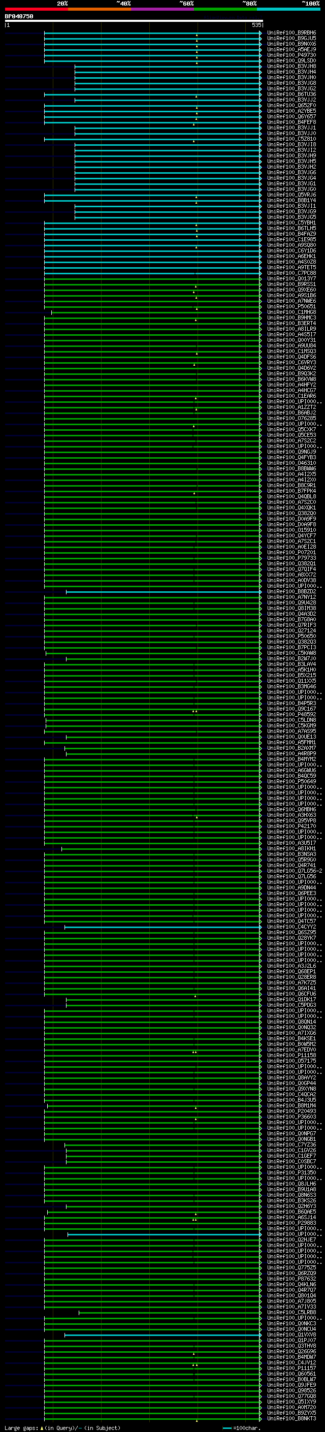This screenshot has height=1432, width=325.
Task: Select hit label UniRef100_P79733
Action: 291,558
